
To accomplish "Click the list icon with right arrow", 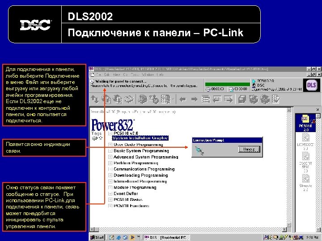I will (x=228, y=100).
